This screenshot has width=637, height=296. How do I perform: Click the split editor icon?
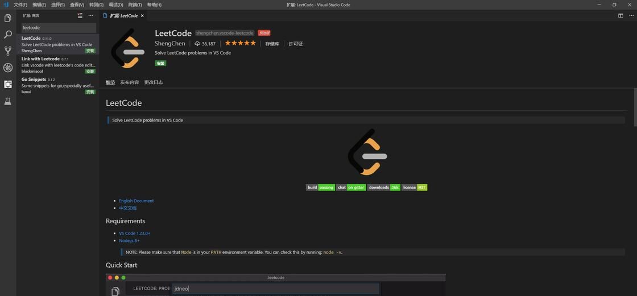pos(621,15)
